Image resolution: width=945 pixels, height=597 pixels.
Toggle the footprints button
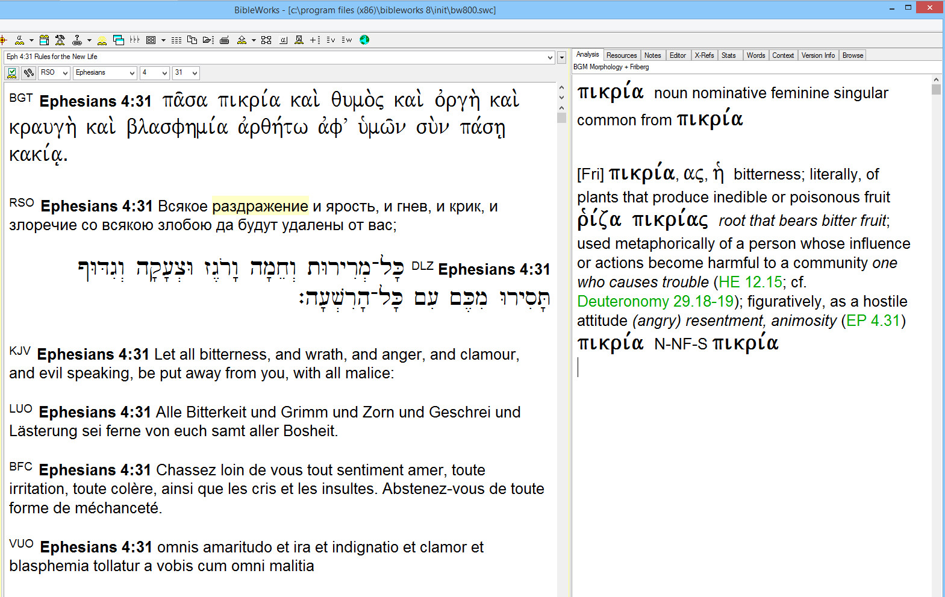(x=28, y=73)
